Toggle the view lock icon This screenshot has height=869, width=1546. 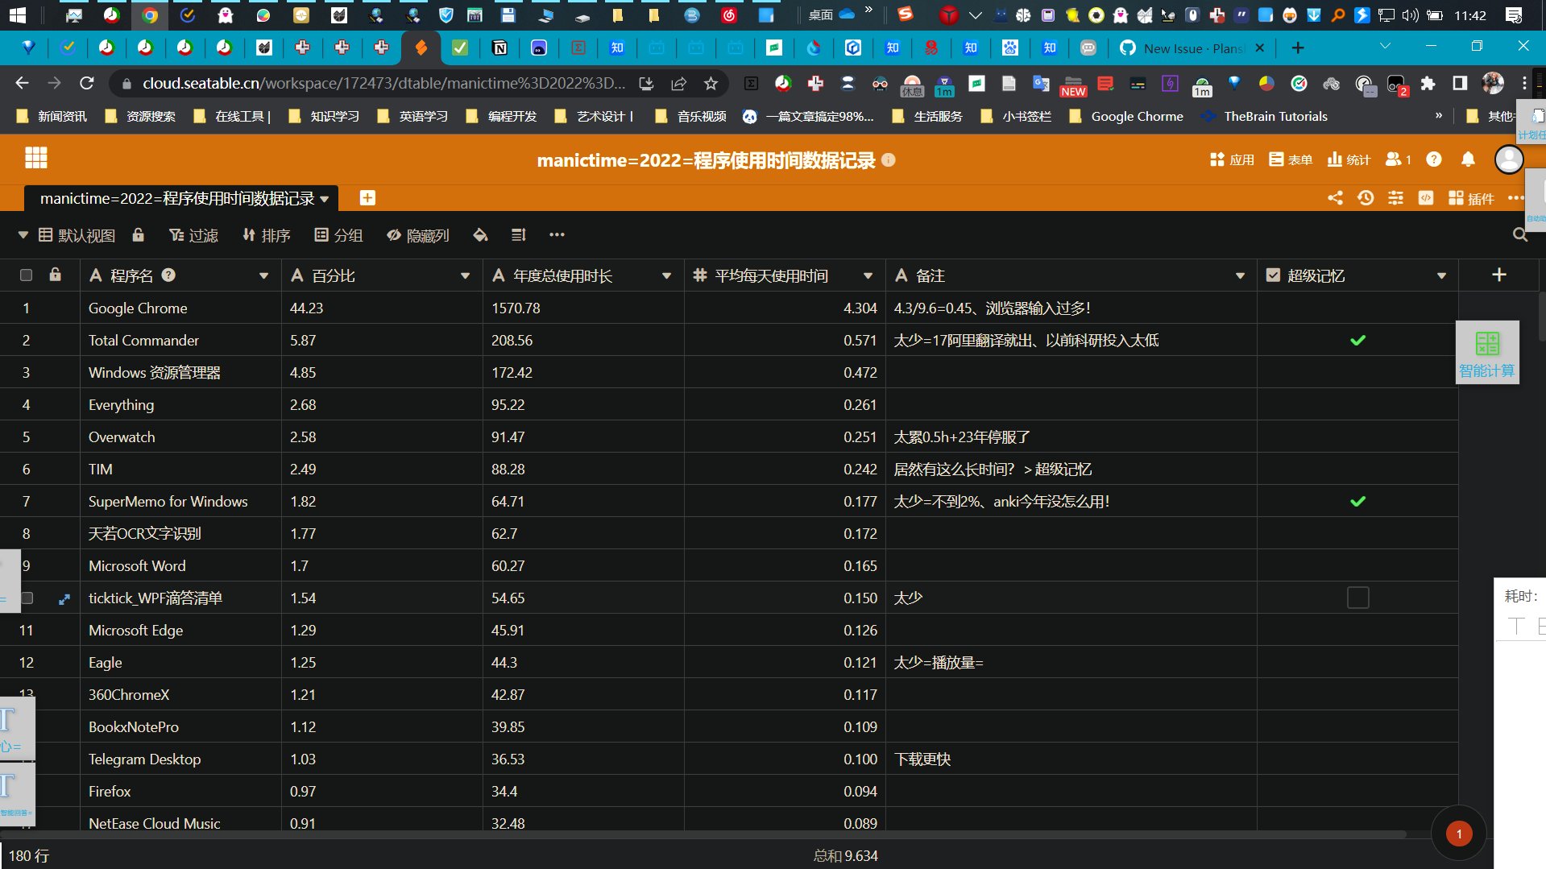(138, 234)
